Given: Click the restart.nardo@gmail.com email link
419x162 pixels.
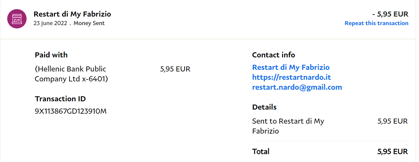Looking at the screenshot, I should point(297,87).
